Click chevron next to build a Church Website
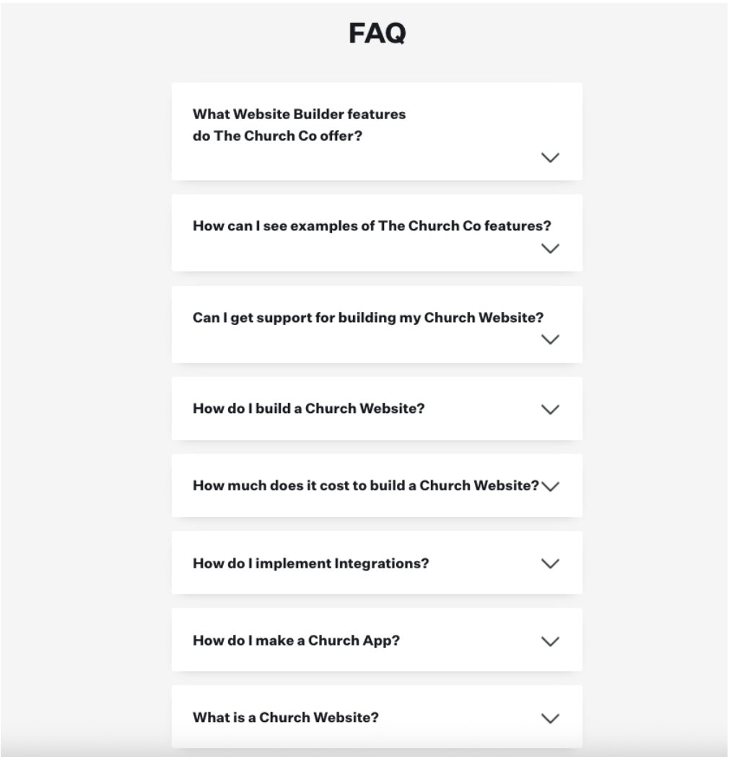The height and width of the screenshot is (759, 729). [x=550, y=409]
